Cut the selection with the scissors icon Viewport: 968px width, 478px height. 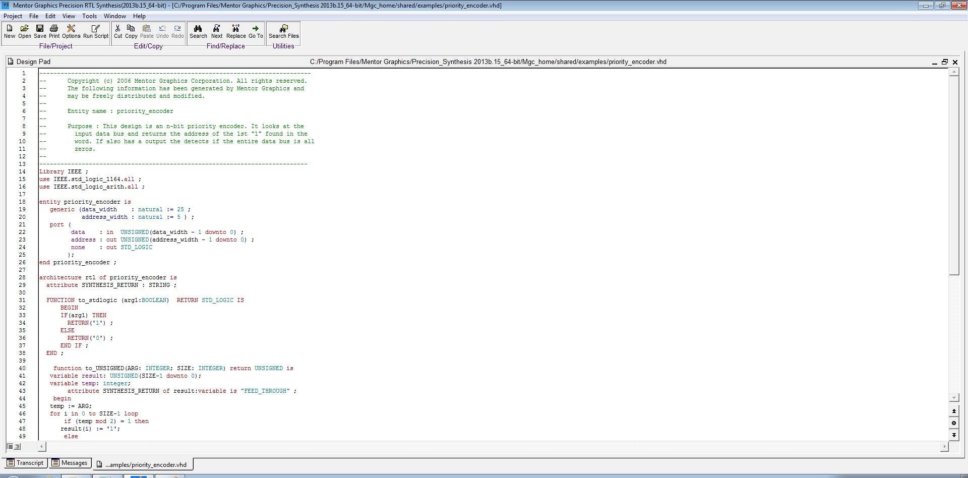[x=118, y=32]
